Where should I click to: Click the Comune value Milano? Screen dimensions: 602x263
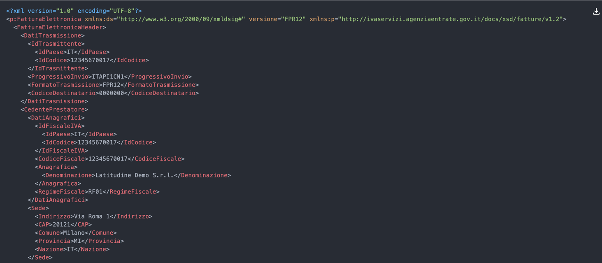pos(74,233)
